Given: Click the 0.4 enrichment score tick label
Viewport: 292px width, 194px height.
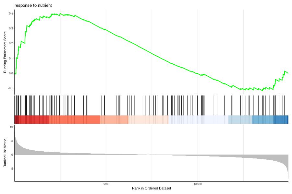Looking at the screenshot, I should 11,13.
